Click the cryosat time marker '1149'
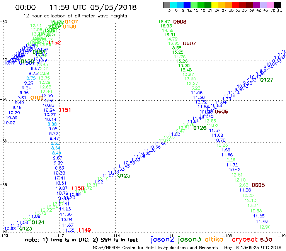Screen dimensions: 286x251 [x=85, y=230]
